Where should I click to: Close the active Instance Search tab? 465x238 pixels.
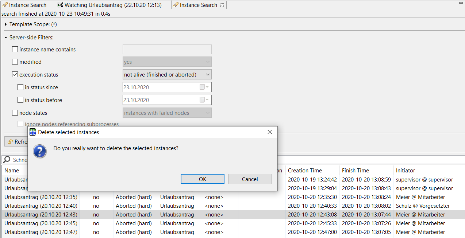222,5
